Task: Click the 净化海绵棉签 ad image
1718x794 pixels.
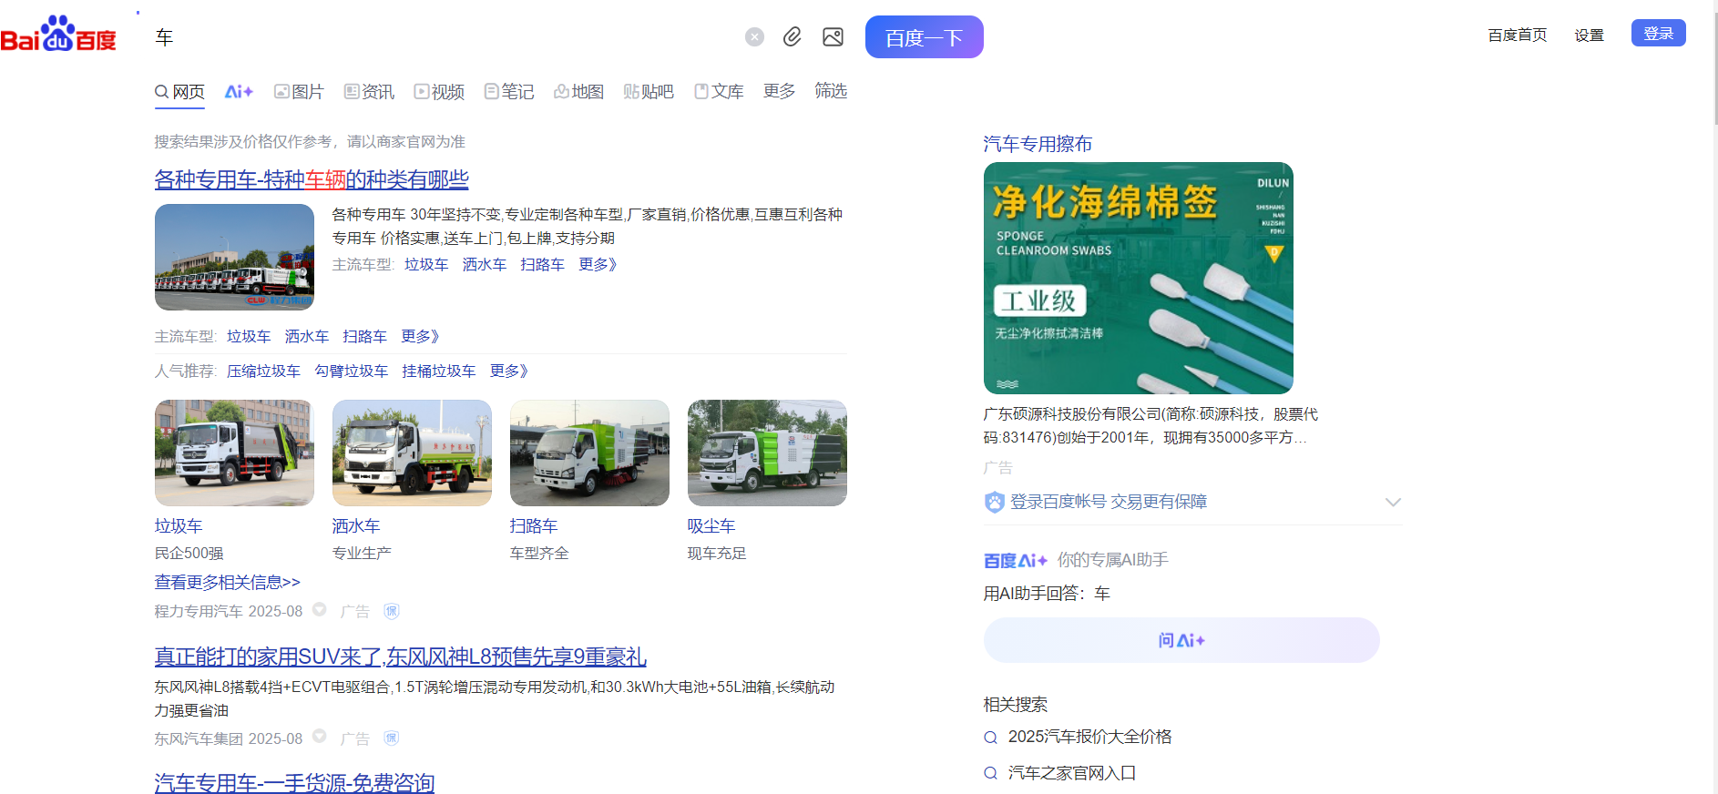Action: [1139, 278]
